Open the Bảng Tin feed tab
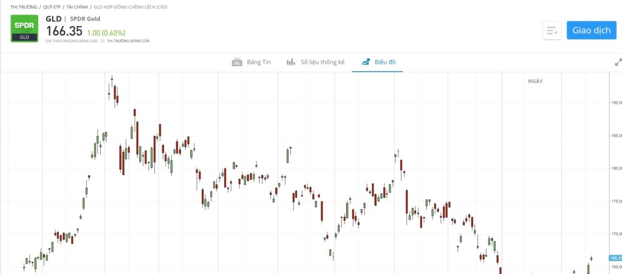Viewport: 622px width, 274px height. 251,62
